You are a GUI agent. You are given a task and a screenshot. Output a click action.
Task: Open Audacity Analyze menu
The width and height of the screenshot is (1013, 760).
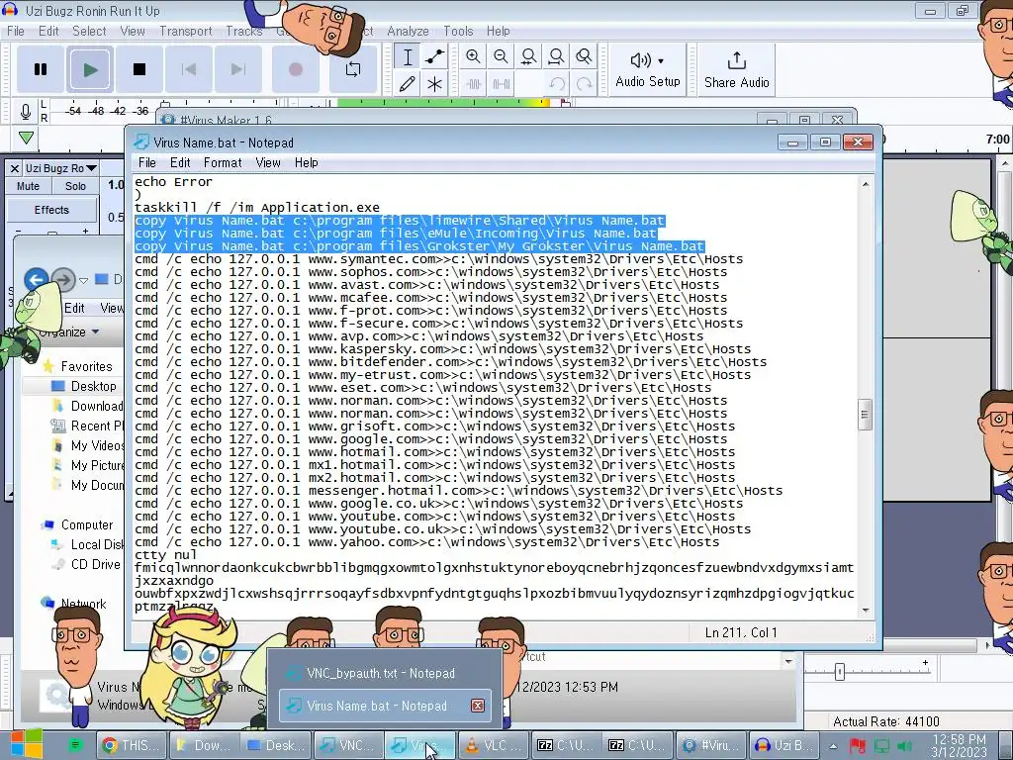point(408,31)
